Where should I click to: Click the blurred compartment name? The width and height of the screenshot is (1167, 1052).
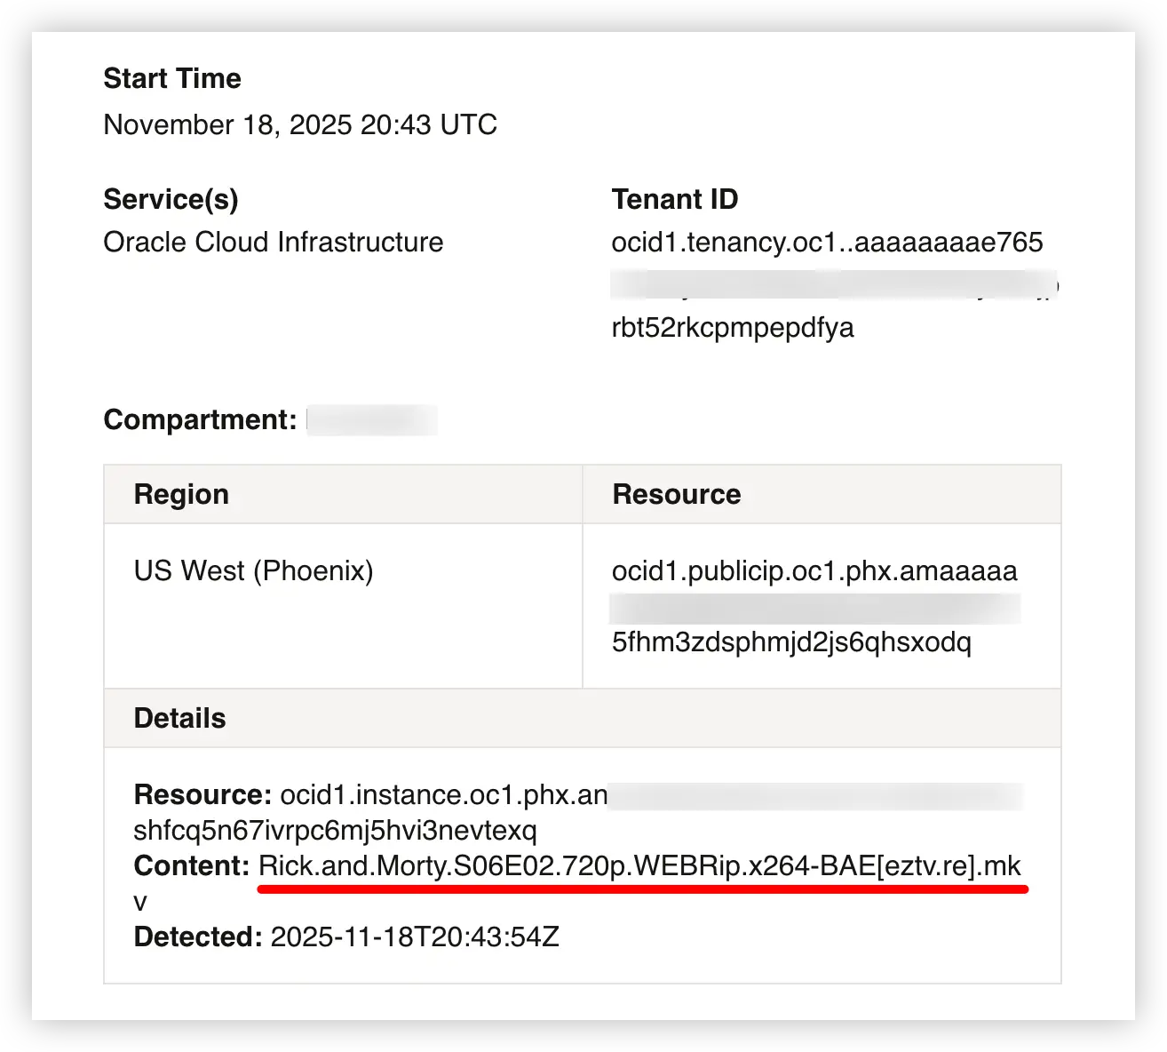[x=372, y=419]
